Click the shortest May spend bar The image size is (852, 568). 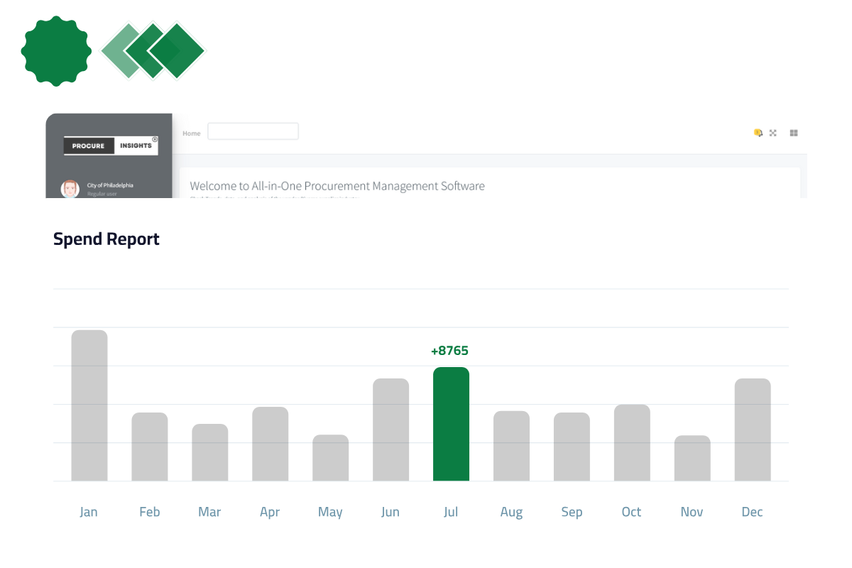(x=330, y=458)
